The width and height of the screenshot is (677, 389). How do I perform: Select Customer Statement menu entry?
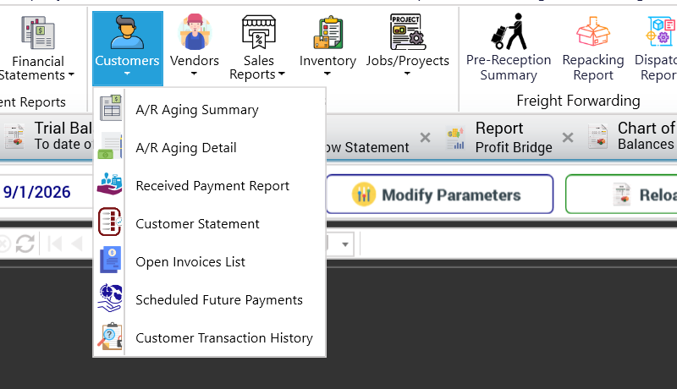[209, 223]
